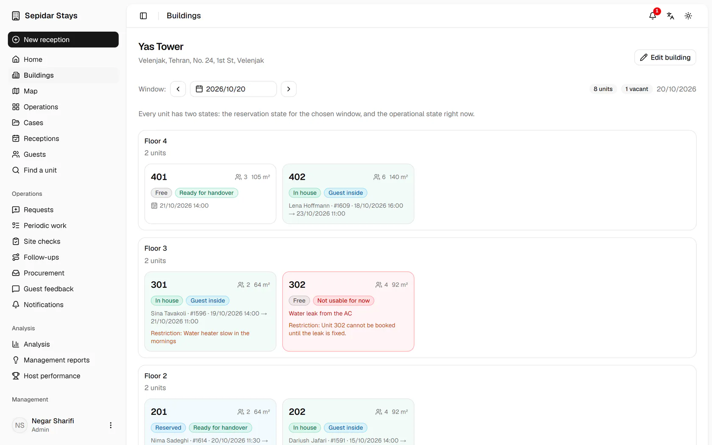Screen dimensions: 712x445
Task: Open Host performance
Action: (63, 376)
